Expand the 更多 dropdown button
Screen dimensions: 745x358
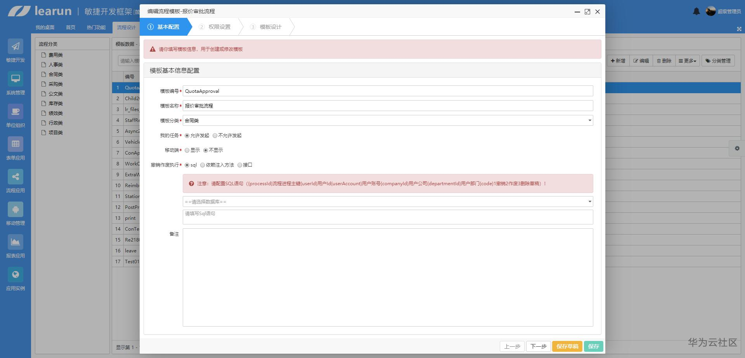pos(687,61)
